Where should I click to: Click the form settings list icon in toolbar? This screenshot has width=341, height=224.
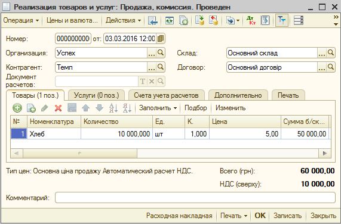(x=299, y=20)
